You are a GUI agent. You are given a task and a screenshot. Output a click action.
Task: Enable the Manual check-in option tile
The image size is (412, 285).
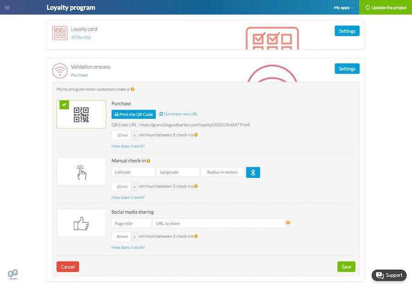pyautogui.click(x=81, y=172)
